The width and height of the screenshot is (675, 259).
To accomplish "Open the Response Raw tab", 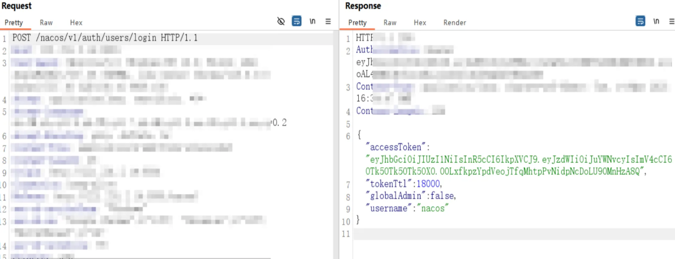I will pyautogui.click(x=390, y=22).
